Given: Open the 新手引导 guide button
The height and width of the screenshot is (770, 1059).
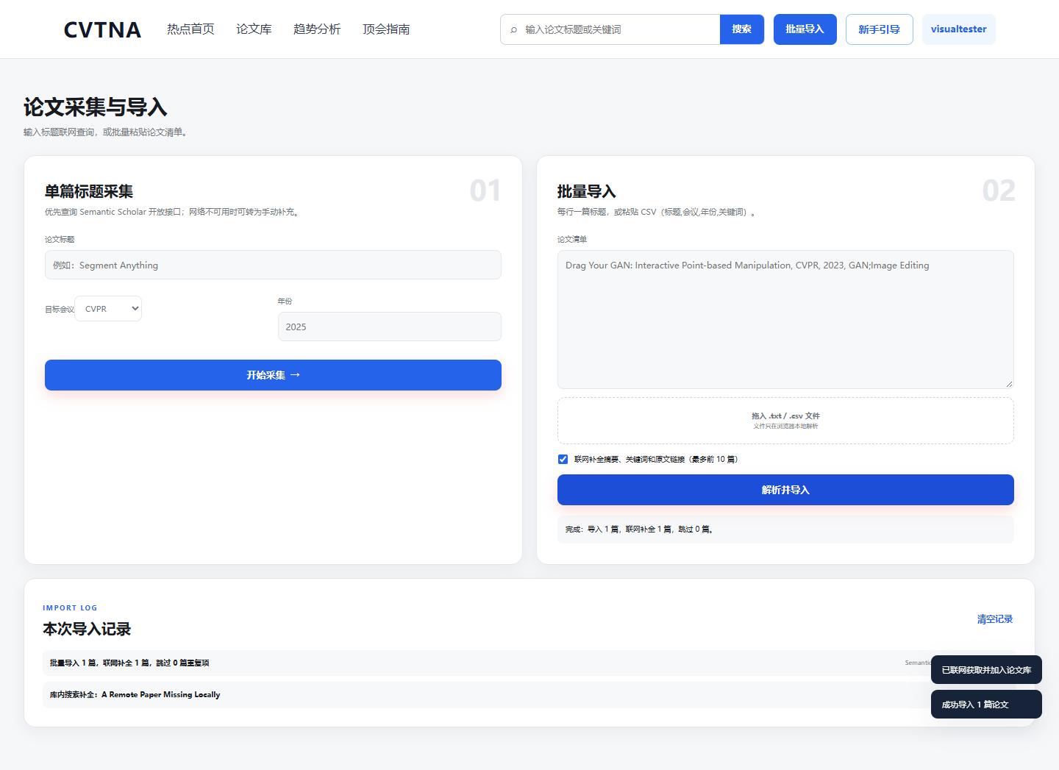Looking at the screenshot, I should tap(880, 29).
